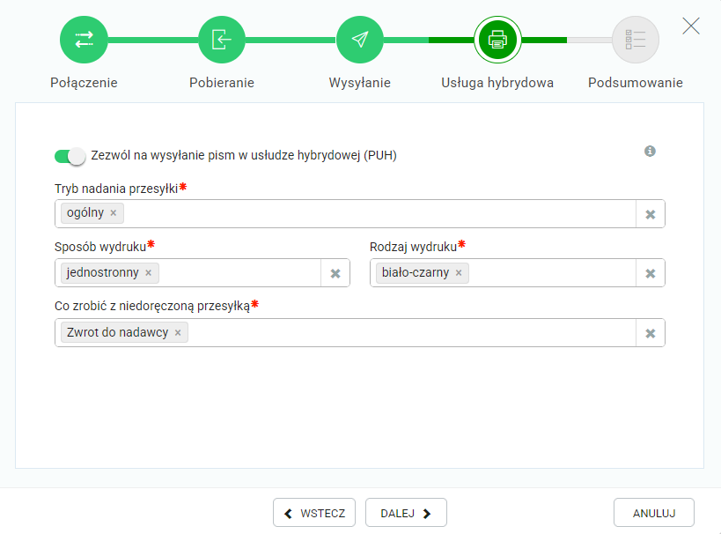The width and height of the screenshot is (721, 534).
Task: Select the Pobieranie step label
Action: [x=222, y=83]
